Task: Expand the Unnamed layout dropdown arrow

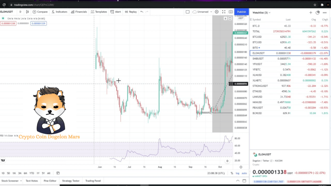Action: click(211, 12)
